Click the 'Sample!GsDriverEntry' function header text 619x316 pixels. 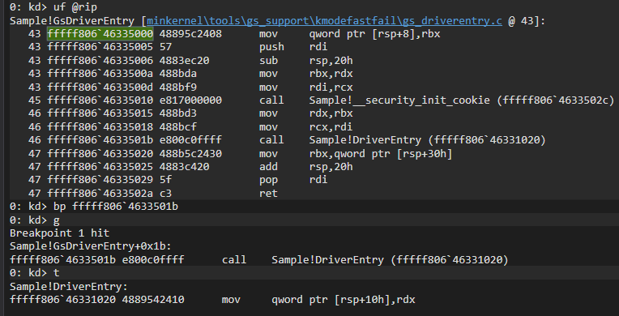coord(72,20)
